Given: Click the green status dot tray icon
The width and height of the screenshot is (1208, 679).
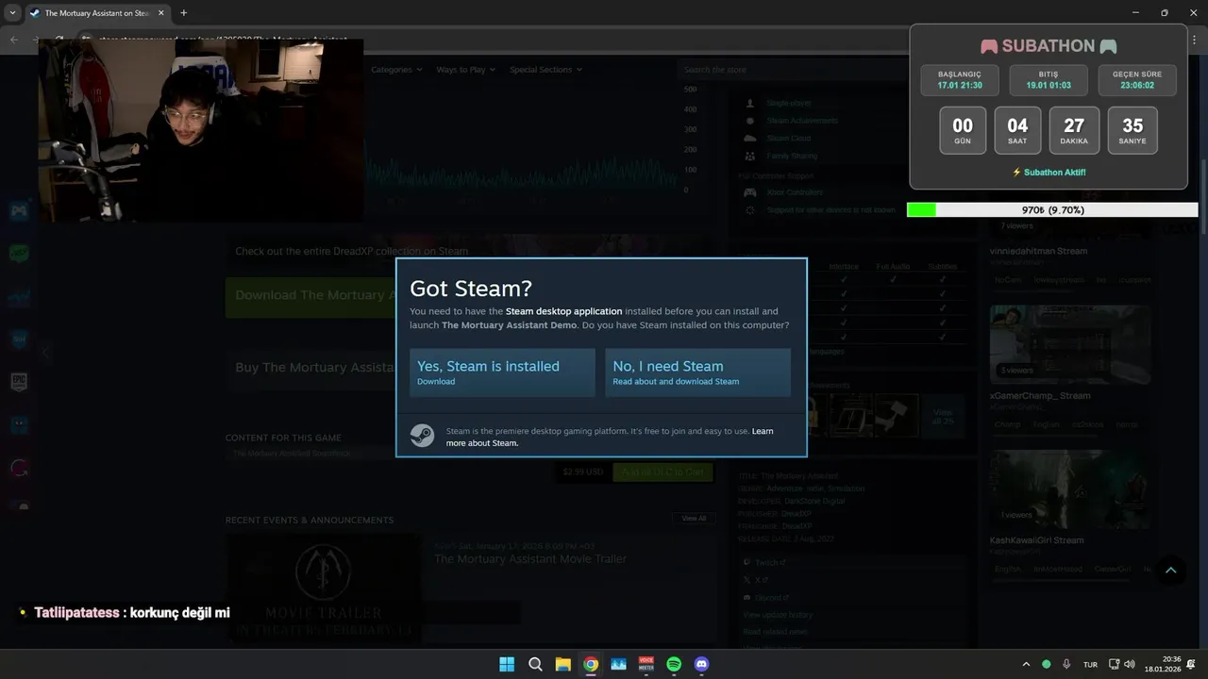Looking at the screenshot, I should point(1046,664).
